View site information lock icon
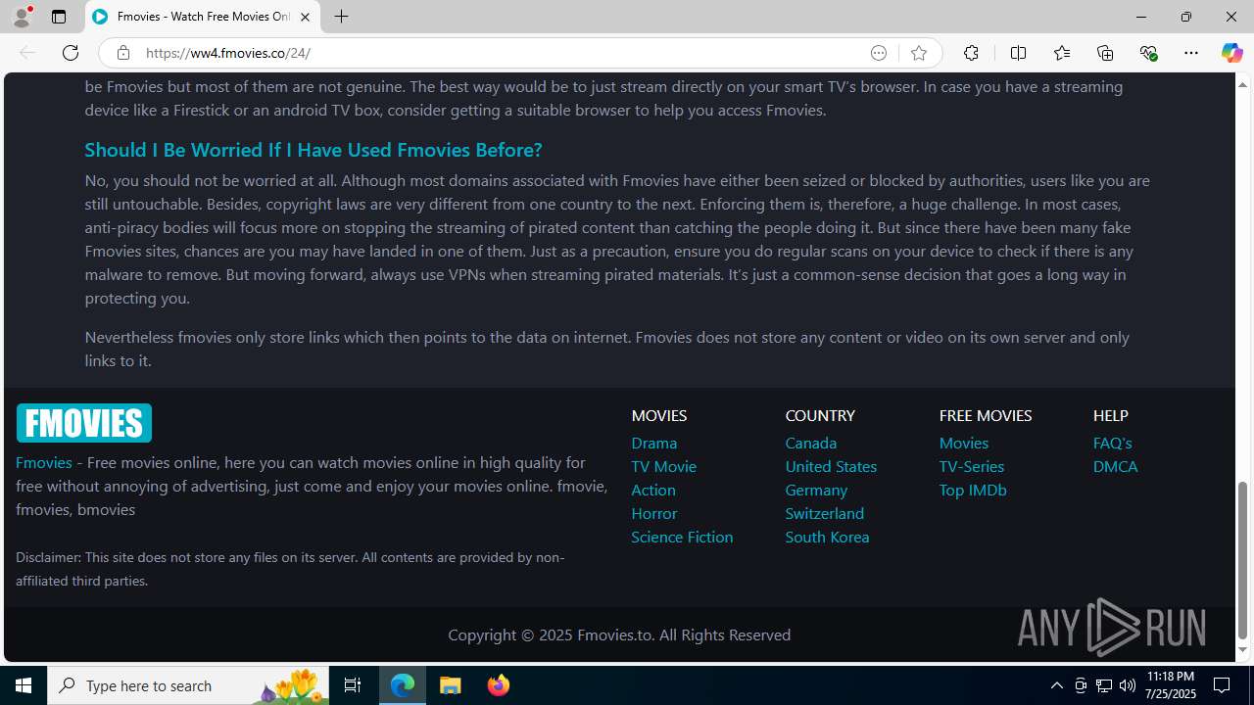 [x=122, y=53]
